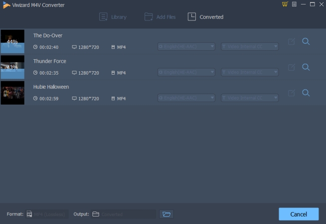The width and height of the screenshot is (326, 224).
Task: Open the MP4 (Lossless) format selector
Action: [47, 214]
